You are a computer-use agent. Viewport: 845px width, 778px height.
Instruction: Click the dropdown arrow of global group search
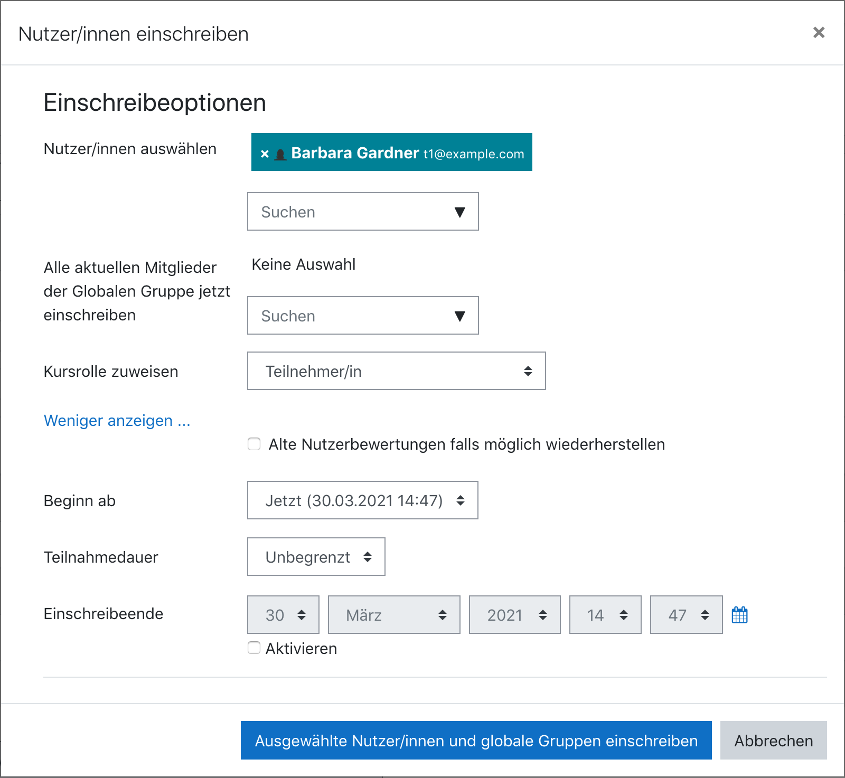pyautogui.click(x=459, y=316)
